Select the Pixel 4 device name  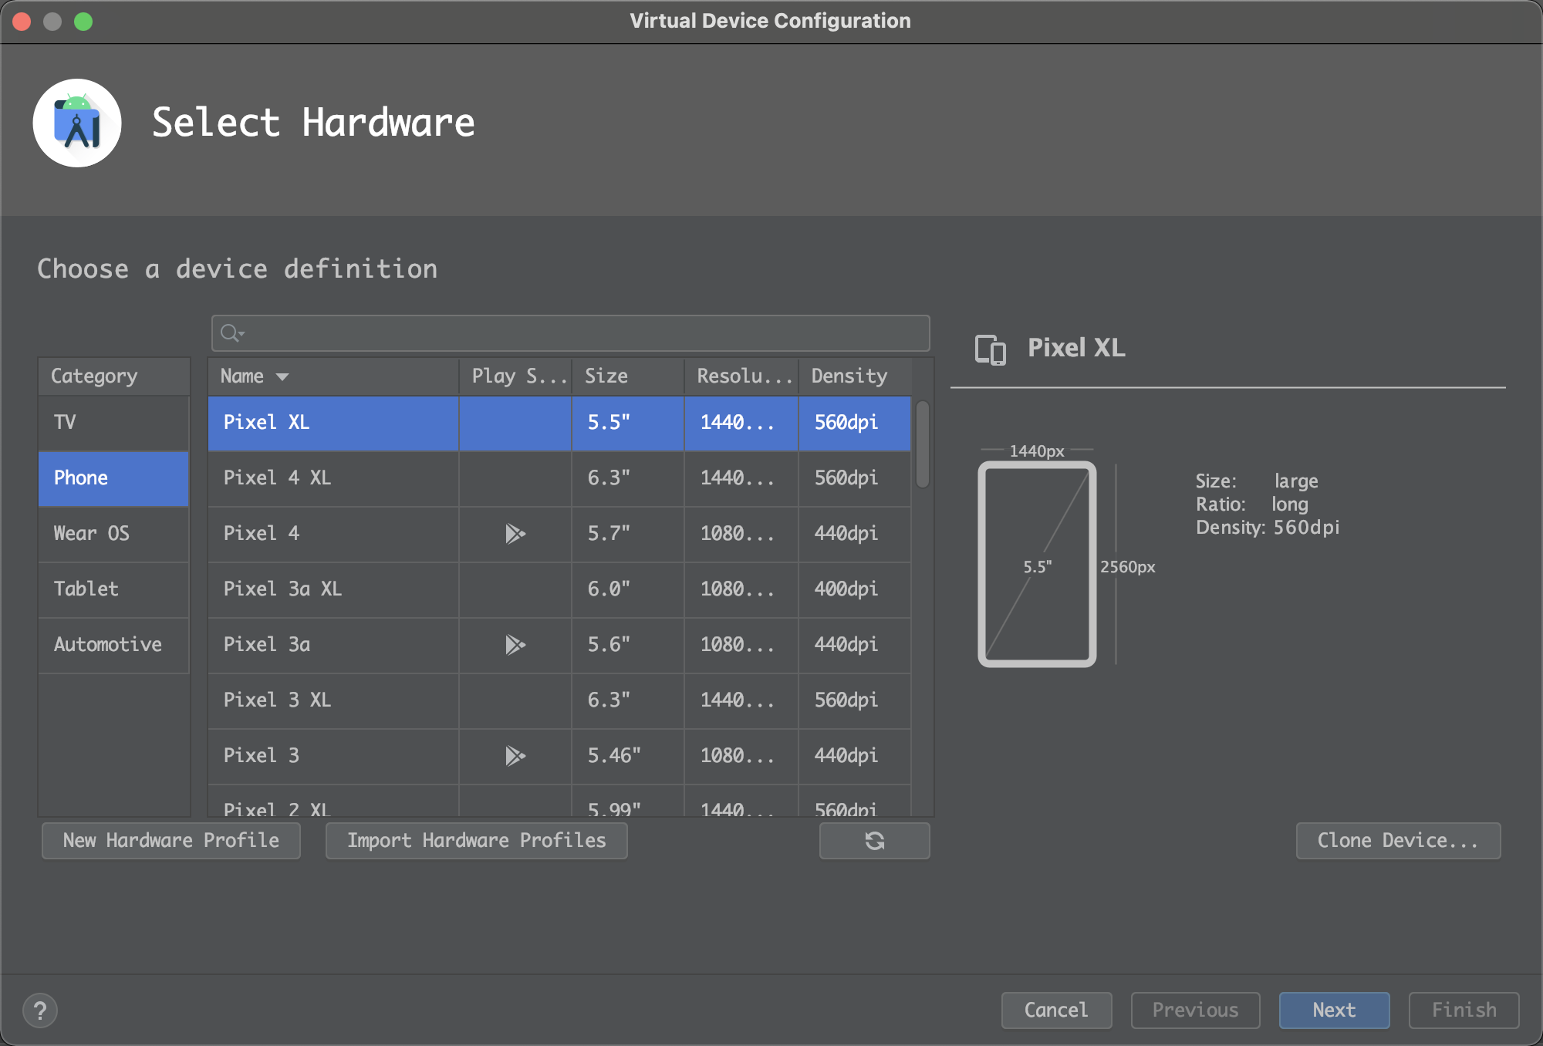[261, 534]
